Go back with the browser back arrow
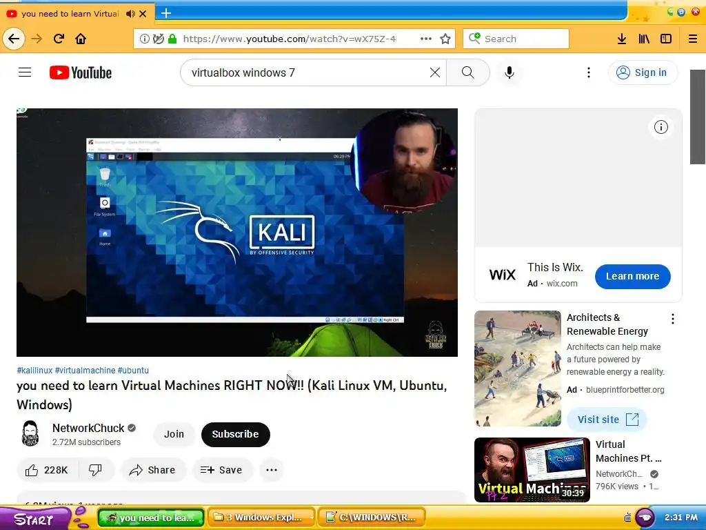This screenshot has width=706, height=530. (14, 39)
